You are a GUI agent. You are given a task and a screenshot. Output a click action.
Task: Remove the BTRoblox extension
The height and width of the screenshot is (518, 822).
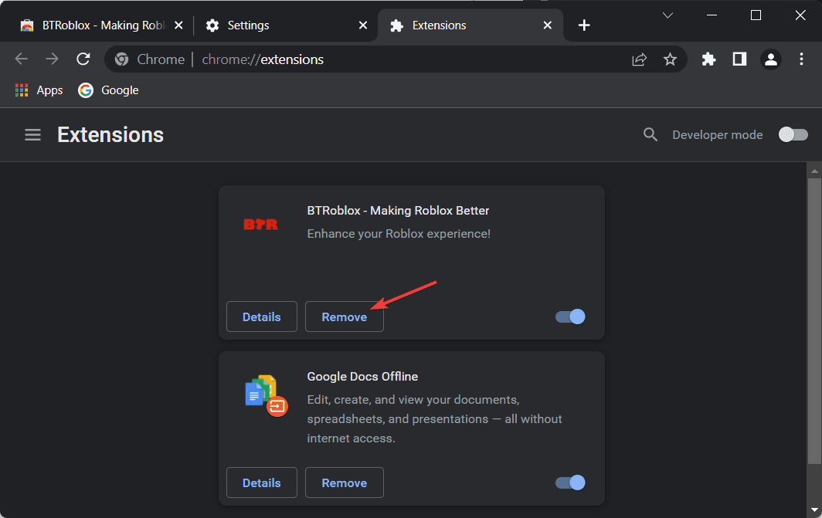point(344,317)
